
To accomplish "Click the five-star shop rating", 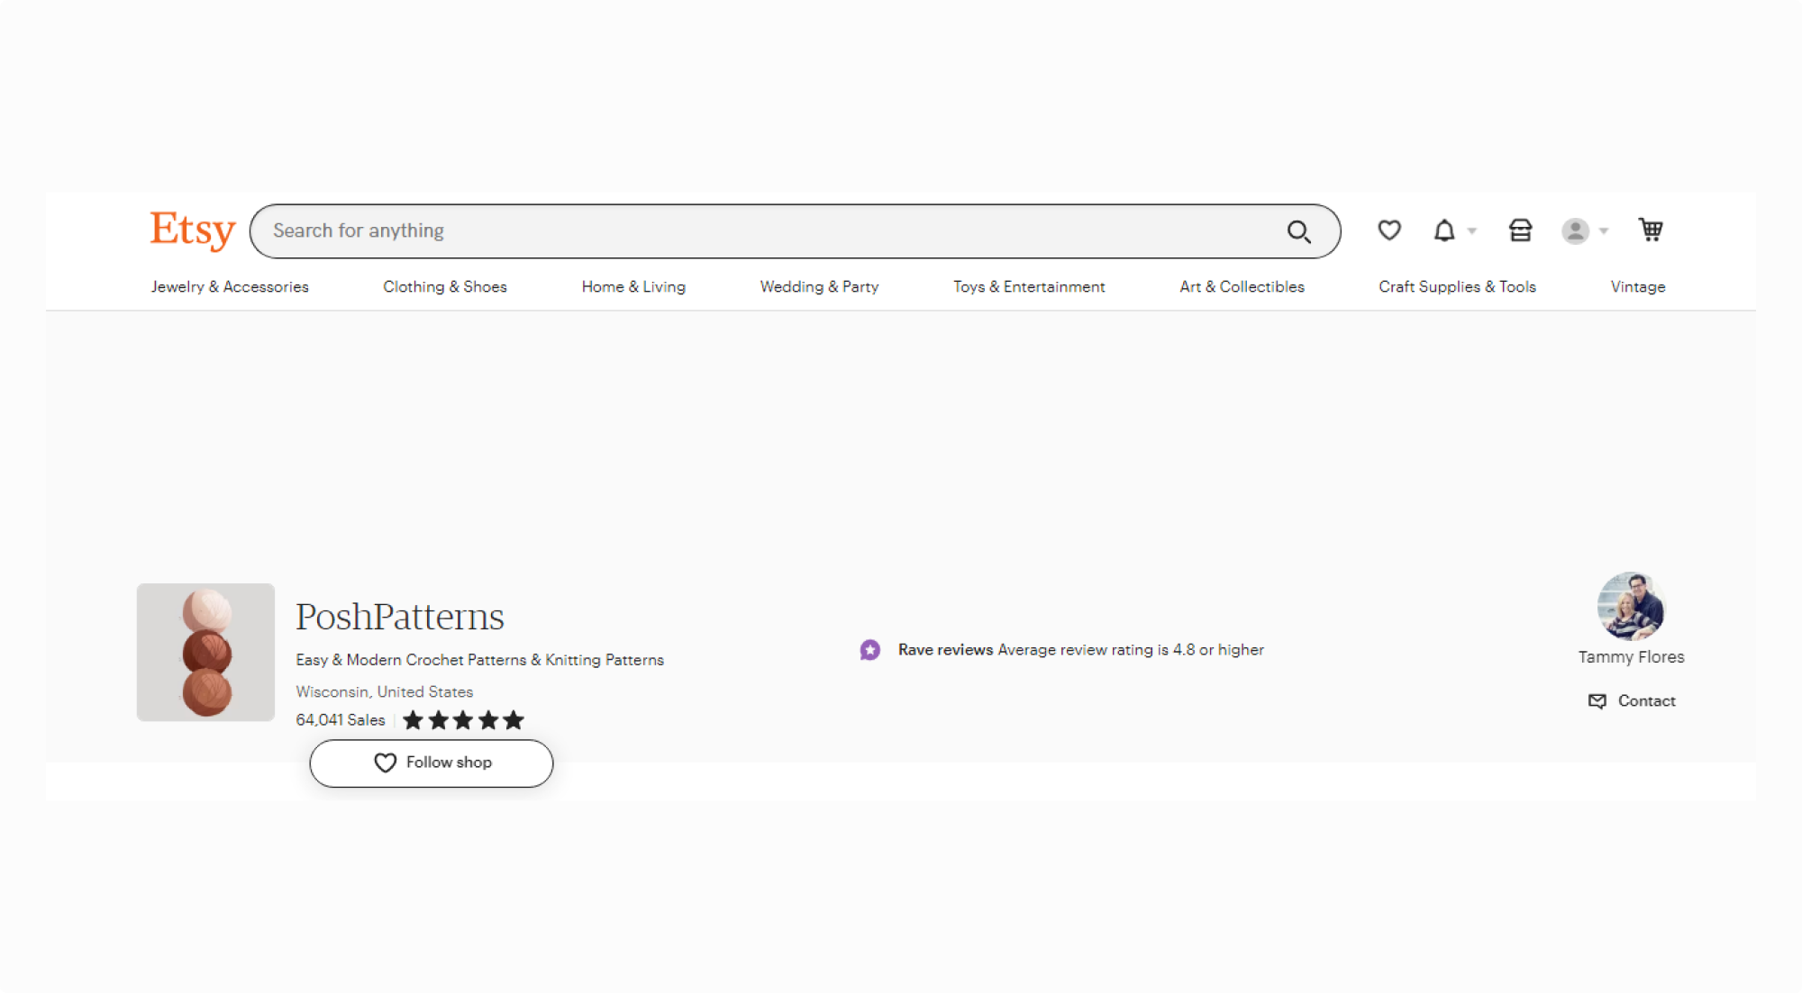I will pyautogui.click(x=463, y=720).
